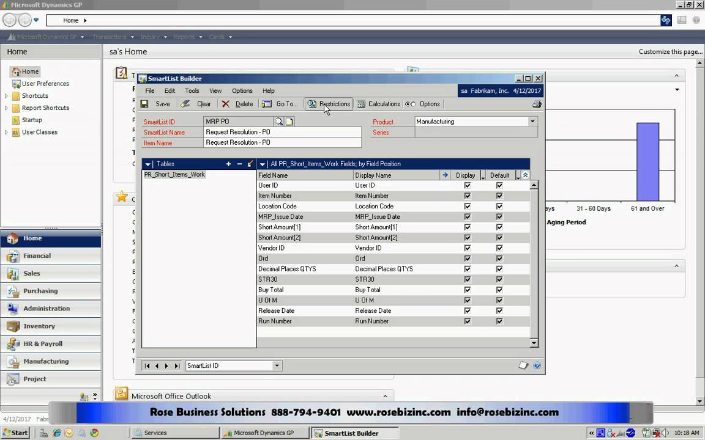The height and width of the screenshot is (440, 705).
Task: Click the Windows Start button
Action: pos(15,433)
